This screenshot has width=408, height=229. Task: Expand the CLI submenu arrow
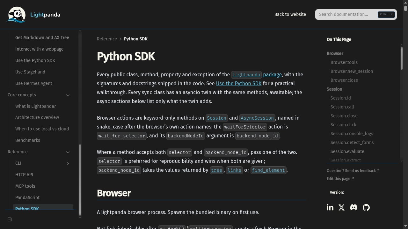point(68,163)
